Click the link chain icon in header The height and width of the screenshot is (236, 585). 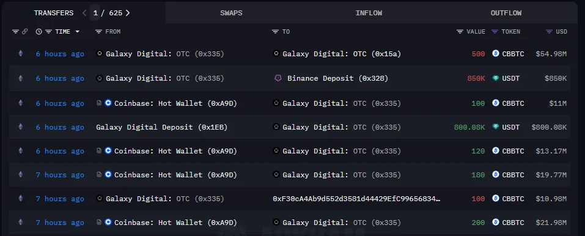(x=24, y=32)
